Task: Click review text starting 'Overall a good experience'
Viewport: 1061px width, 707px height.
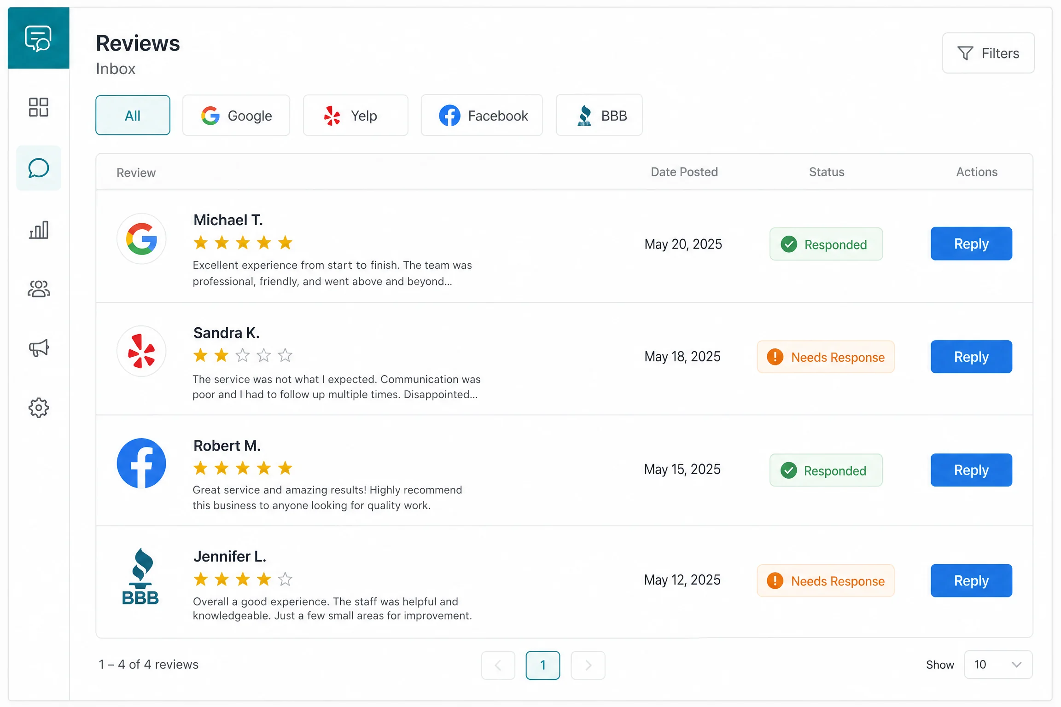Action: point(332,608)
